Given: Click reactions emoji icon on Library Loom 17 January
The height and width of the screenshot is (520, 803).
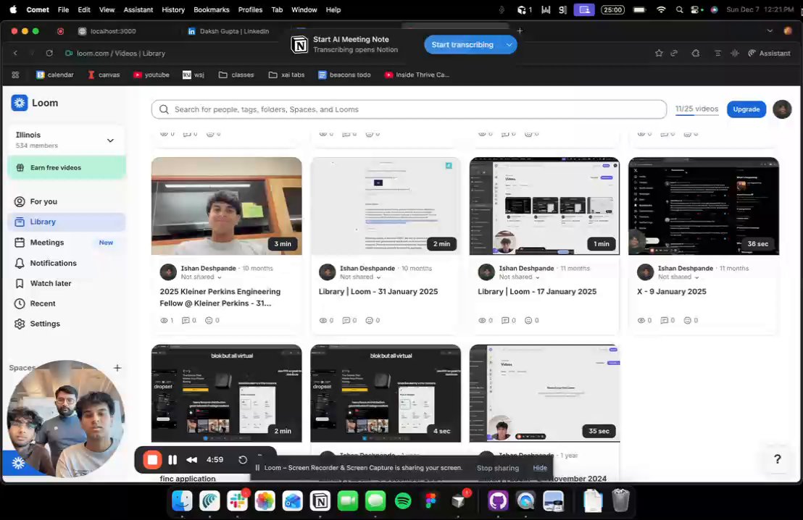Looking at the screenshot, I should (528, 320).
